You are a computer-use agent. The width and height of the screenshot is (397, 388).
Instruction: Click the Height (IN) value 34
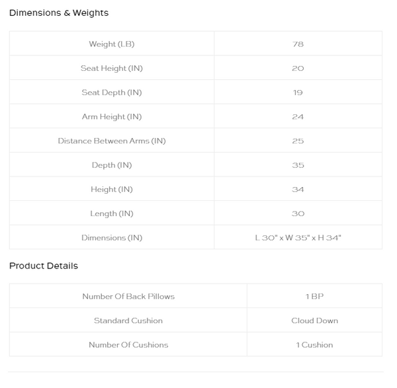pyautogui.click(x=298, y=190)
